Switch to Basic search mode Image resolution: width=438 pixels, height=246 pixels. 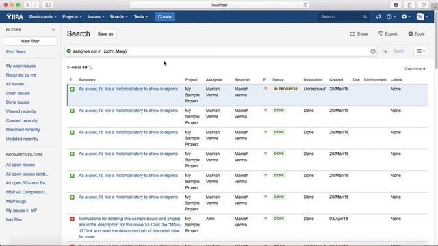(x=399, y=51)
